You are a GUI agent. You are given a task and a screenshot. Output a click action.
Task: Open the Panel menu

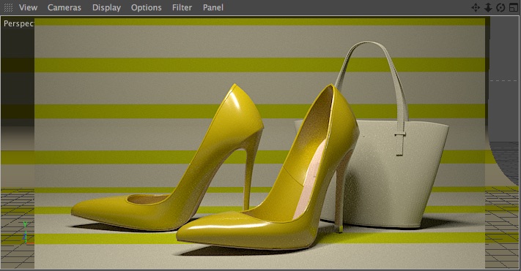coord(213,7)
